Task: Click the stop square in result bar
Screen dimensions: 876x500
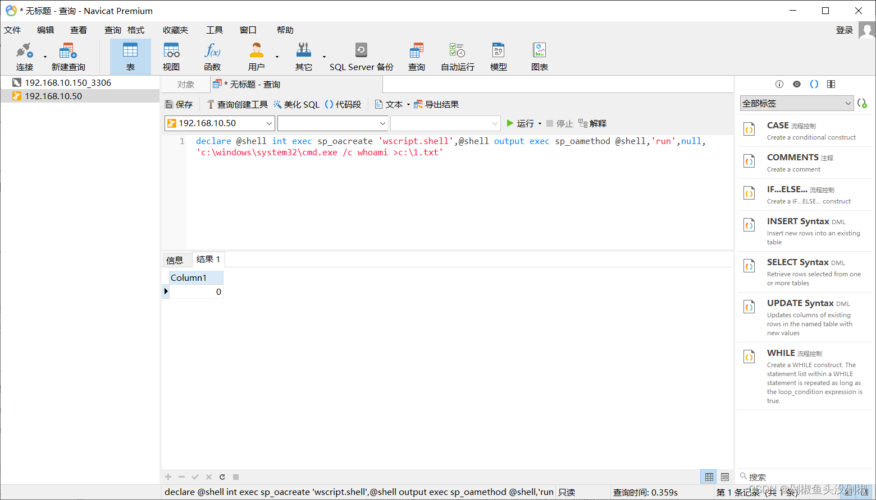Action: click(236, 477)
